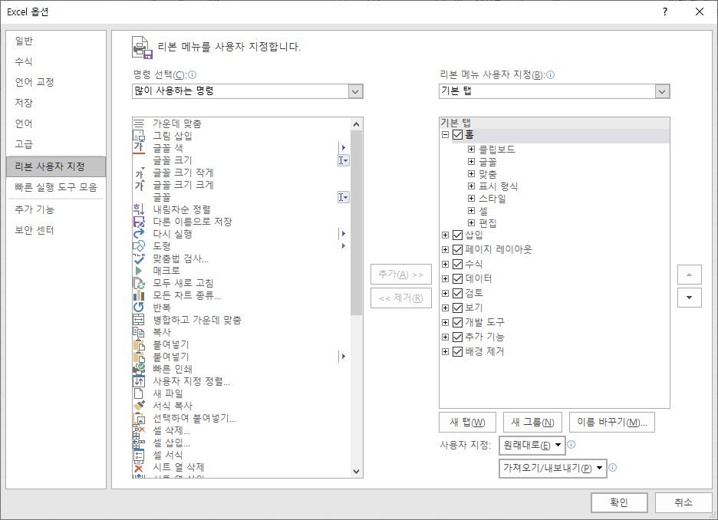Click info icon next to 리본 메뉴 사용자 지정
This screenshot has width=718, height=520.
[x=551, y=74]
